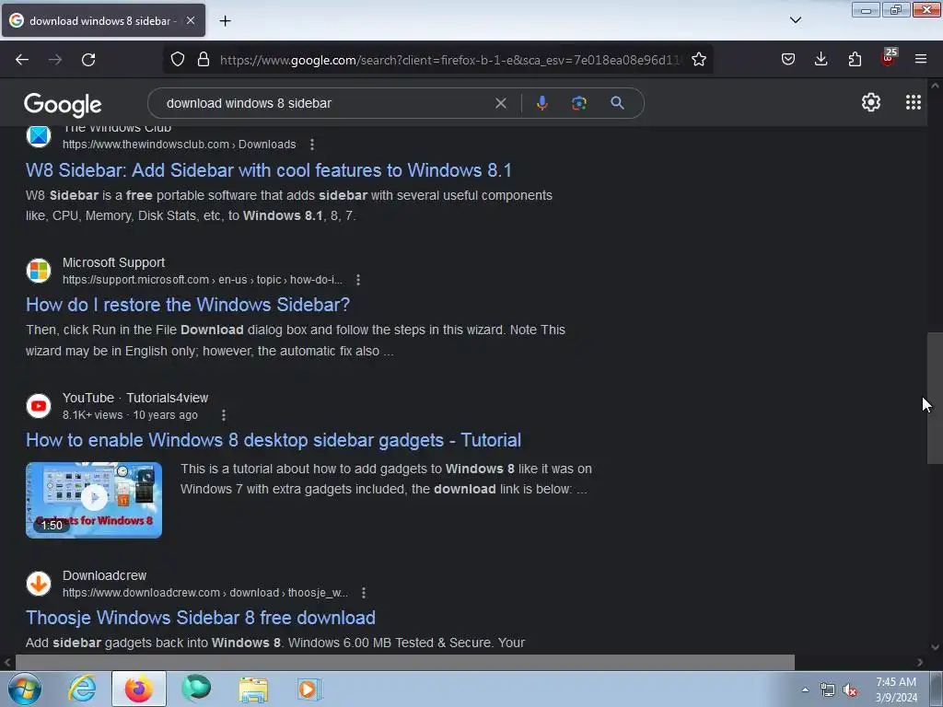
Task: Open more options for Microsoft Support result
Action: pos(358,280)
